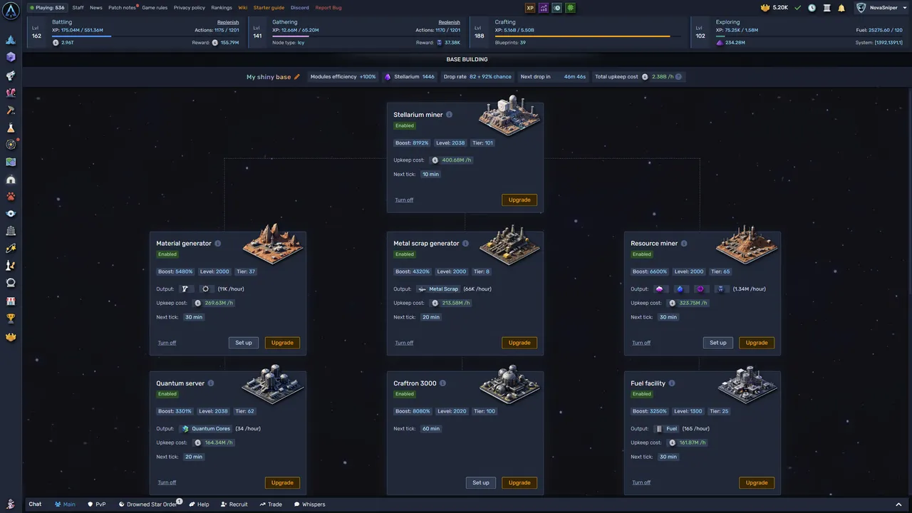
Task: Open the paw pets icon in sidebar
Action: click(x=11, y=196)
